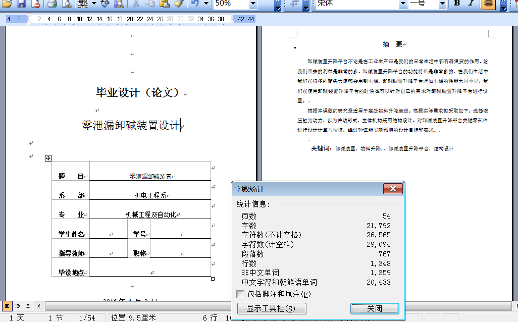This screenshot has width=518, height=322.
Task: Click the subtitle 零泄漏卸碱装置设计
Action: 131,126
